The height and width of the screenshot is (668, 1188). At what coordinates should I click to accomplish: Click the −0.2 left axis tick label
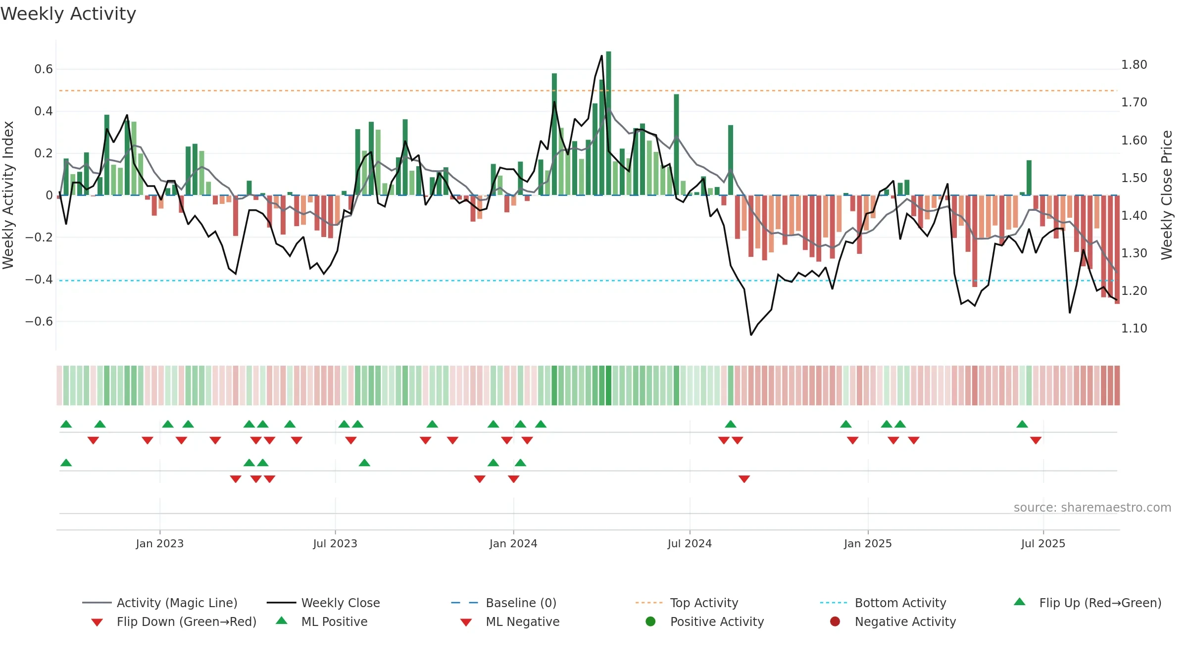(x=39, y=238)
